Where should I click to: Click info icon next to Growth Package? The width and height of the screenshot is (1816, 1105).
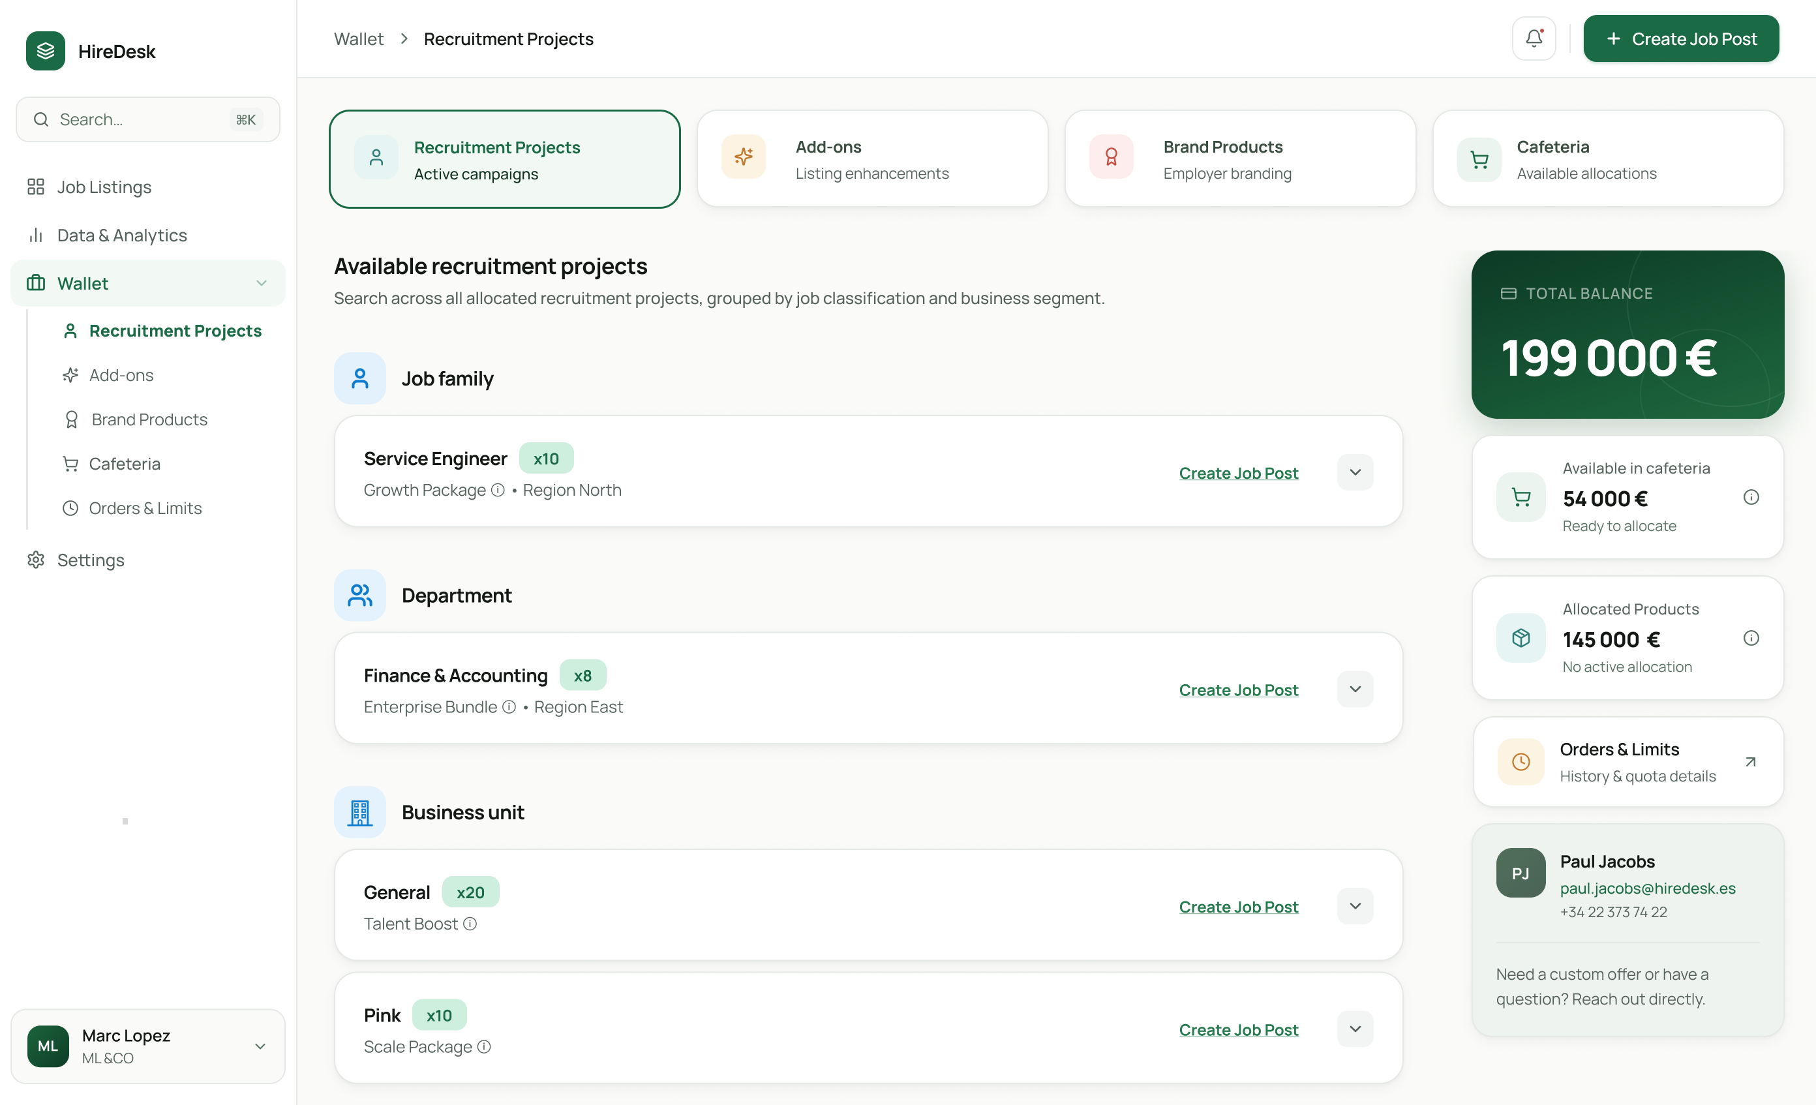point(498,491)
